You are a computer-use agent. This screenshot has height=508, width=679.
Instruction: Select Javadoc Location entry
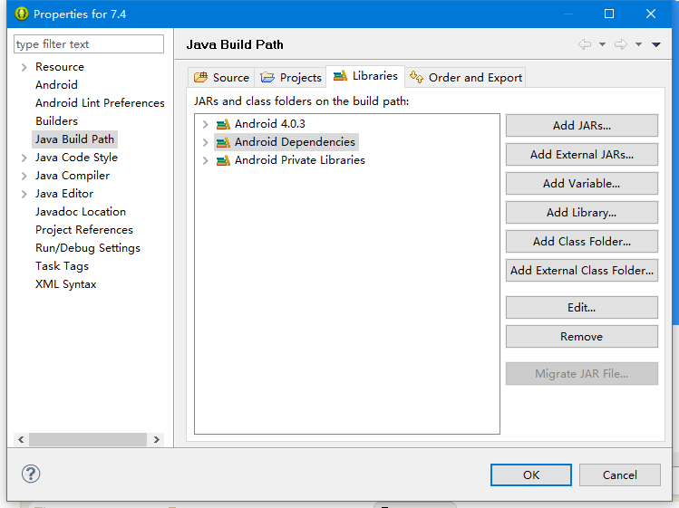click(x=81, y=212)
